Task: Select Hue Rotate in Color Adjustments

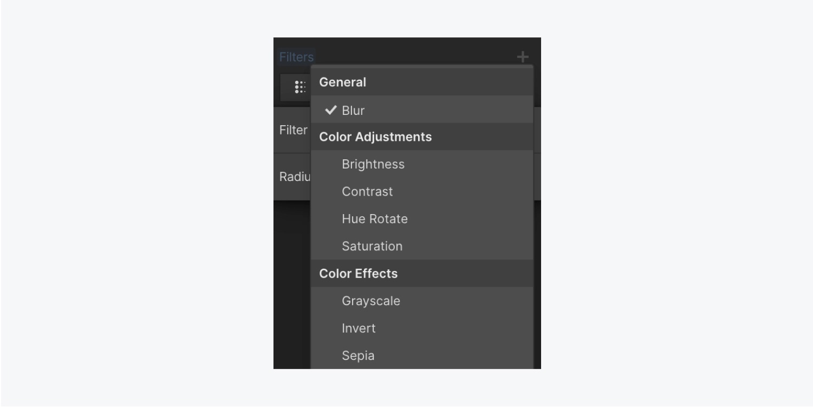Action: tap(422, 219)
